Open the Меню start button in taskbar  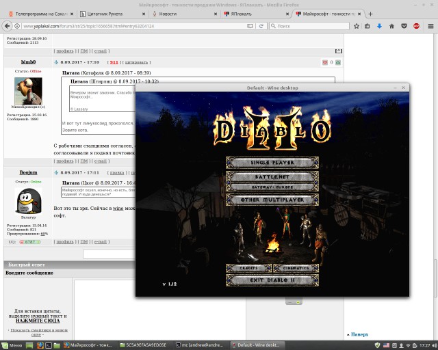point(12,345)
